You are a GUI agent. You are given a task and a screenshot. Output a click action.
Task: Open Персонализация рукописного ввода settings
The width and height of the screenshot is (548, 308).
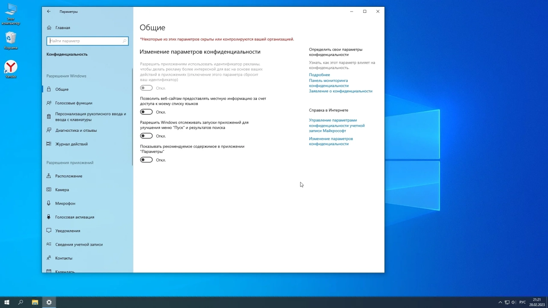click(x=87, y=117)
